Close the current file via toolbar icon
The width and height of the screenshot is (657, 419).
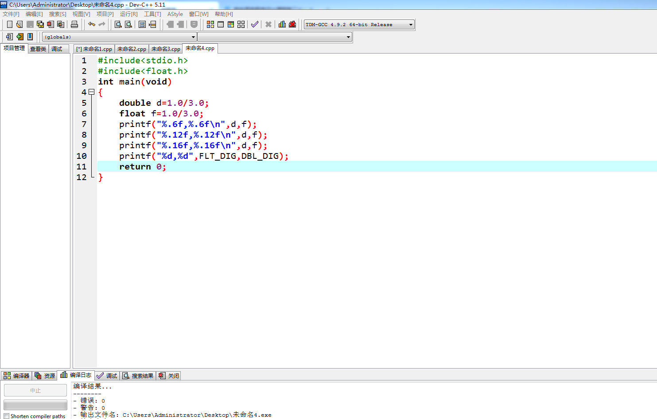point(51,24)
